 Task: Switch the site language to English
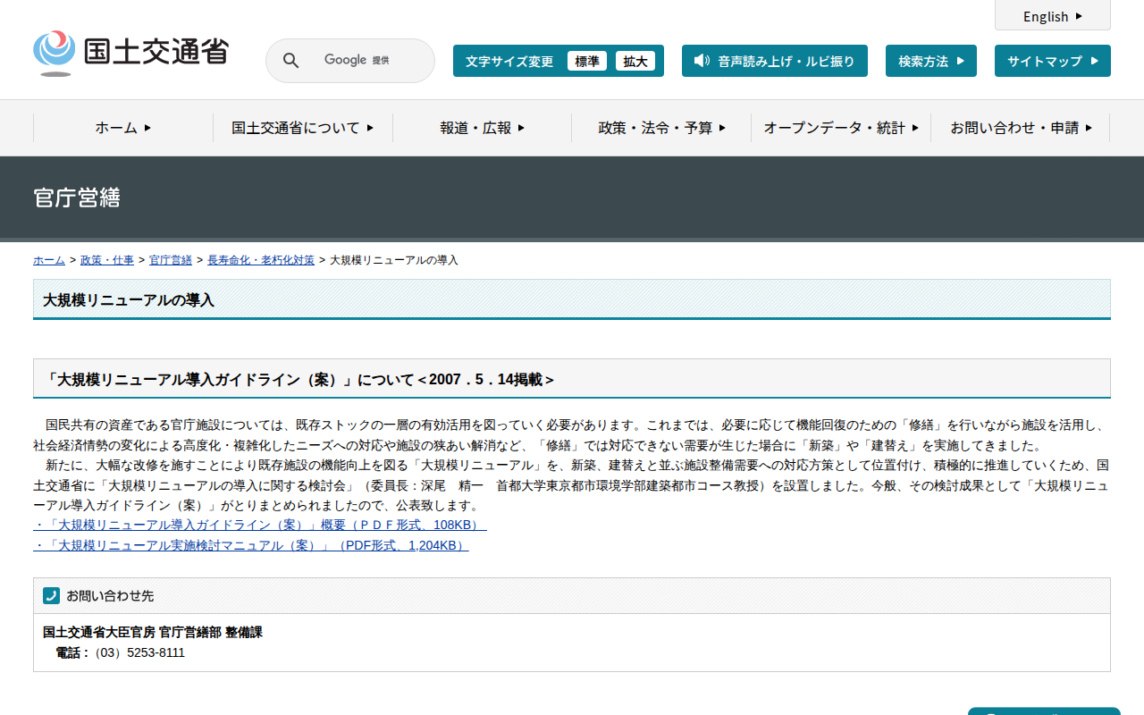(1052, 16)
